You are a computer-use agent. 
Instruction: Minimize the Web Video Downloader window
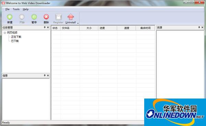pyautogui.click(x=186, y=2)
